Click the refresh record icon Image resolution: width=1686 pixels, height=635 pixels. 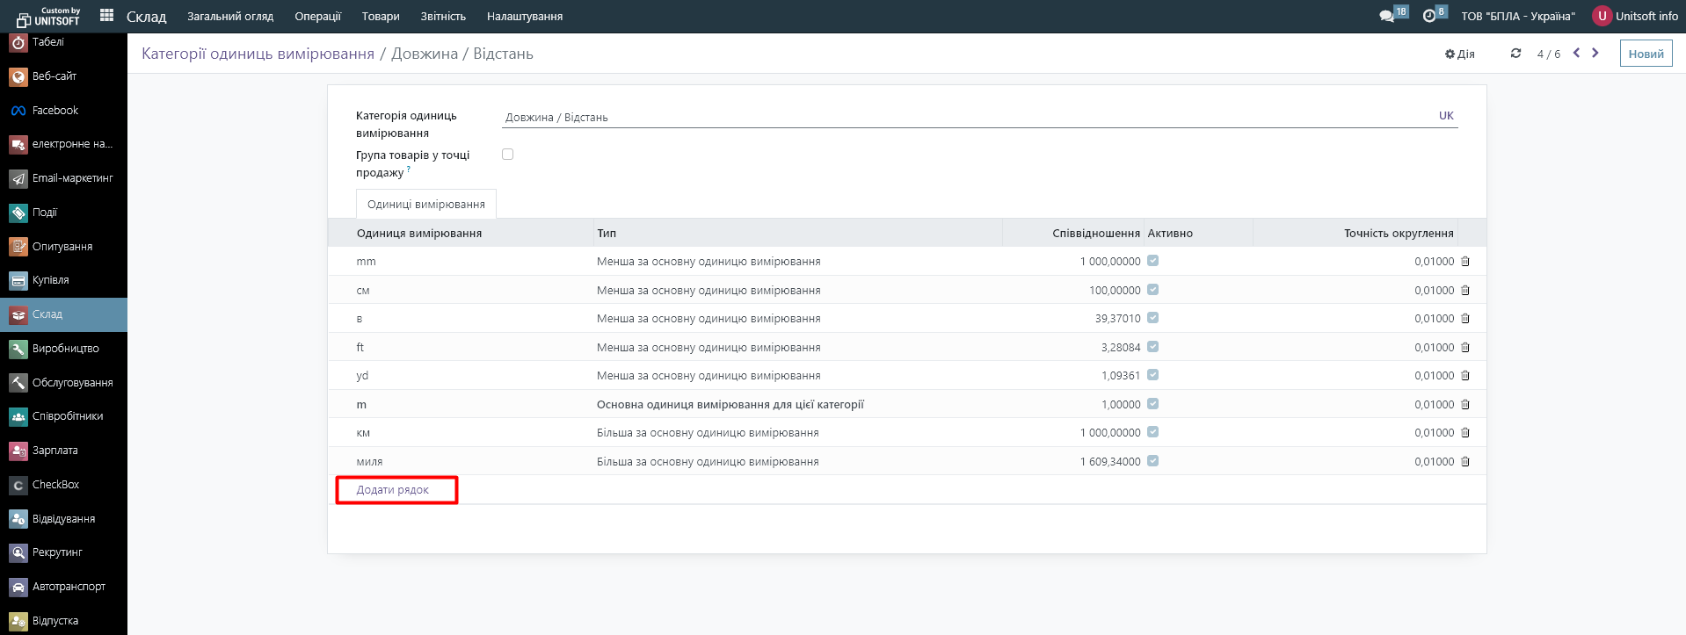tap(1515, 54)
